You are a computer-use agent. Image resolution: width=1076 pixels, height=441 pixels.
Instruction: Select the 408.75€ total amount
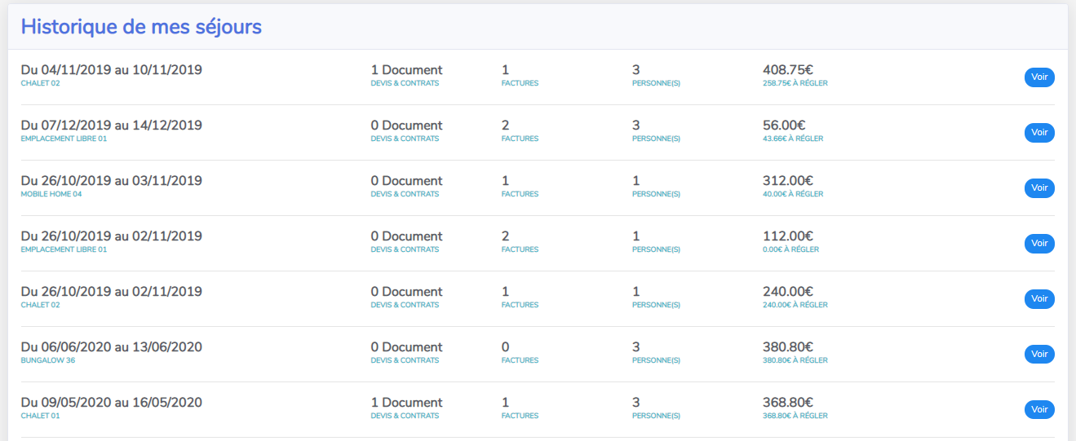(x=787, y=70)
